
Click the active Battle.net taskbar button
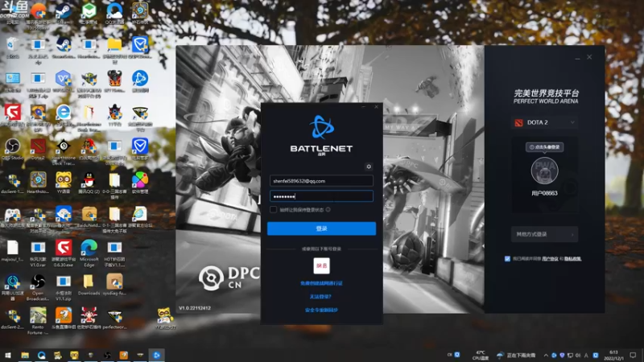click(156, 355)
